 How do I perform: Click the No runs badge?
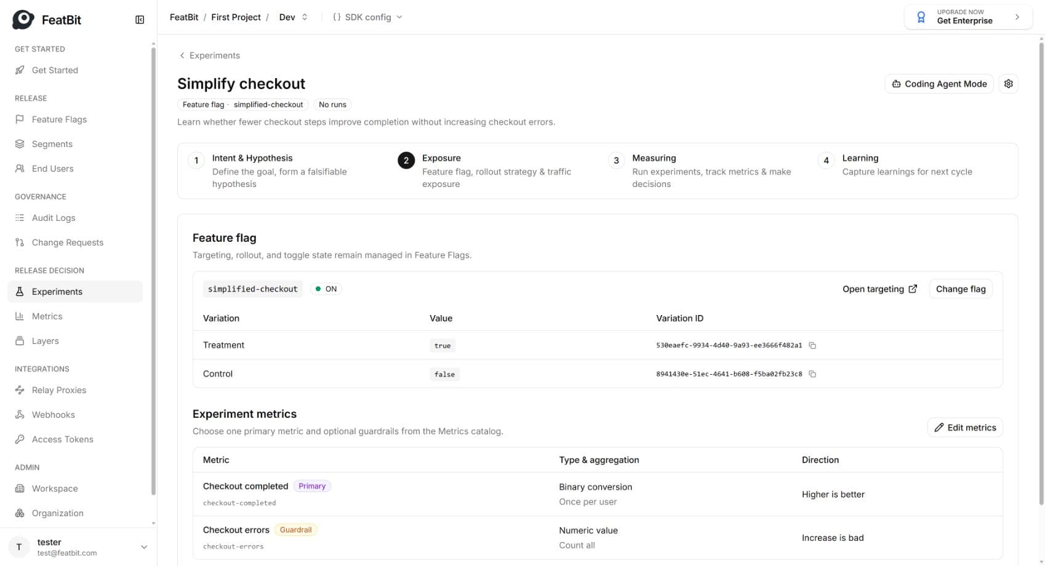pos(332,105)
